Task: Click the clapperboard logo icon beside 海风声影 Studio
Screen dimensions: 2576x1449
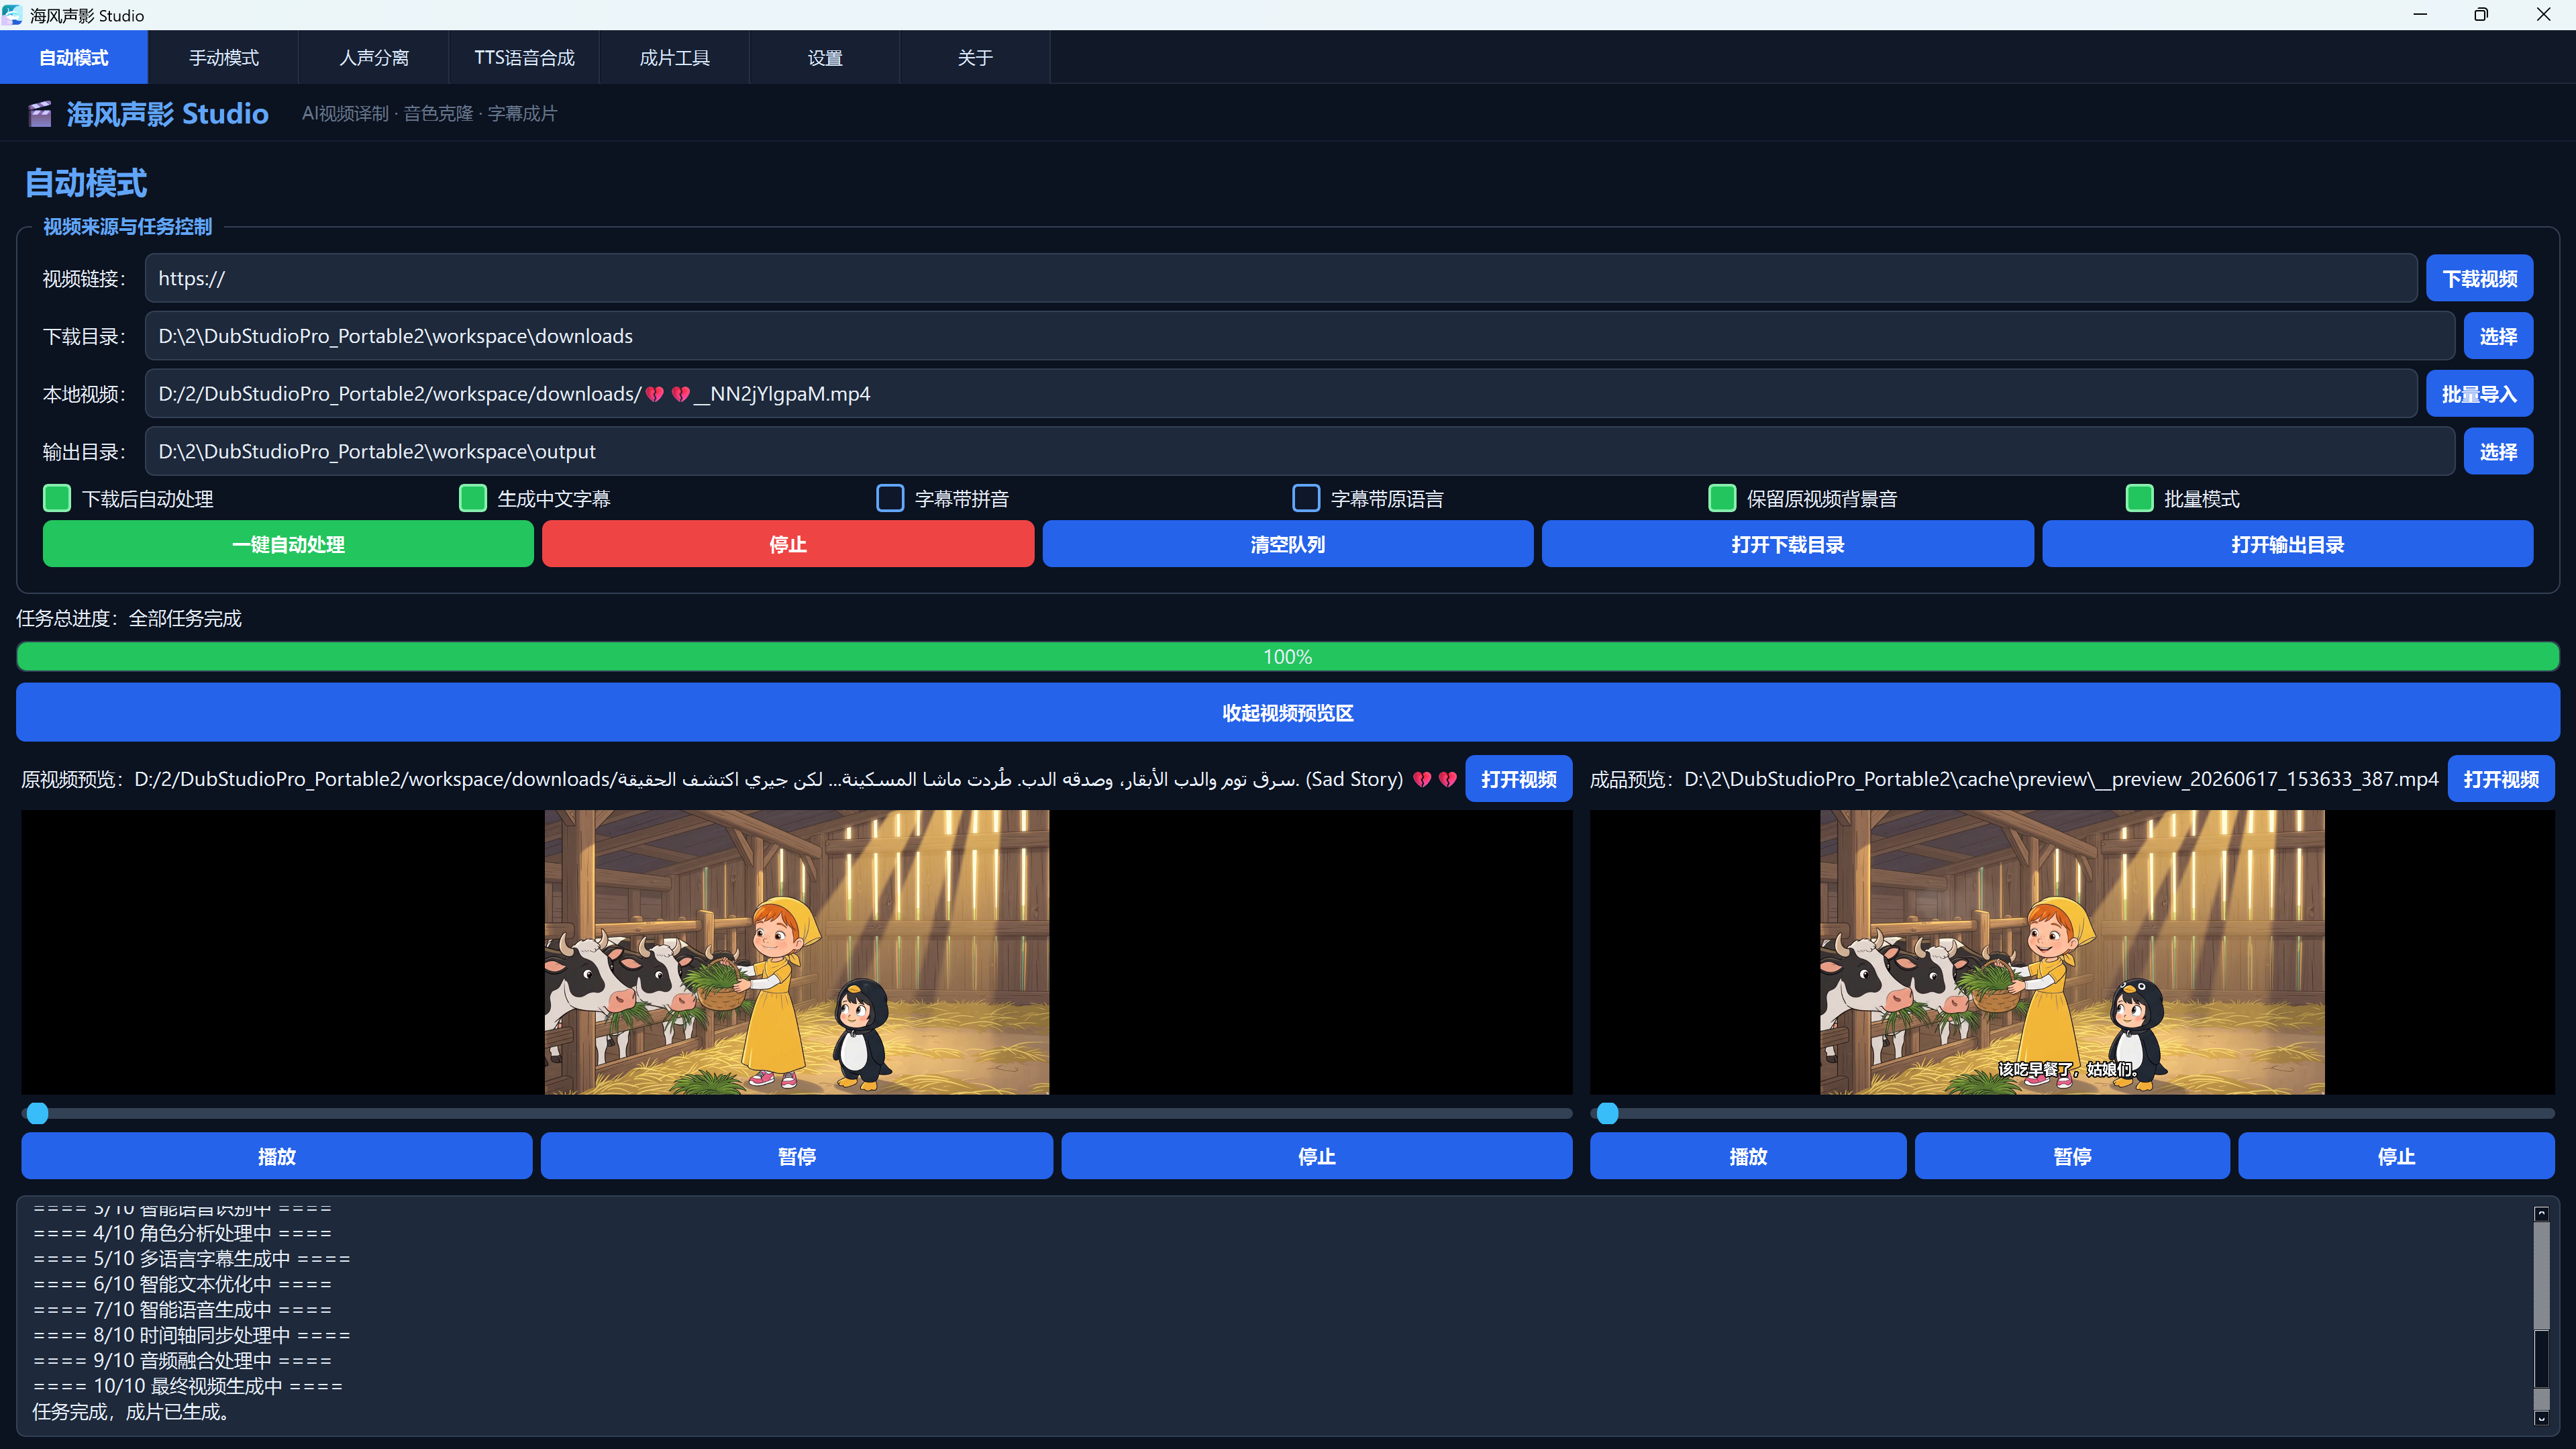Action: point(40,114)
